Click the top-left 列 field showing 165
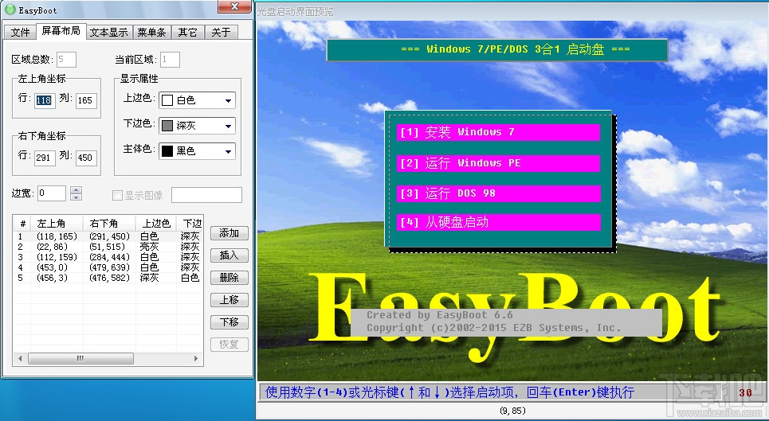 (86, 100)
